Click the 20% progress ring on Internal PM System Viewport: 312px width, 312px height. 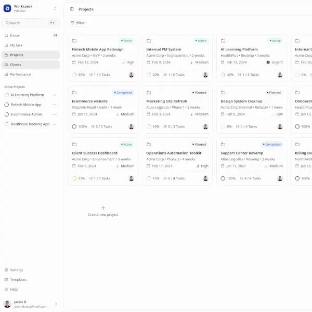point(149,75)
